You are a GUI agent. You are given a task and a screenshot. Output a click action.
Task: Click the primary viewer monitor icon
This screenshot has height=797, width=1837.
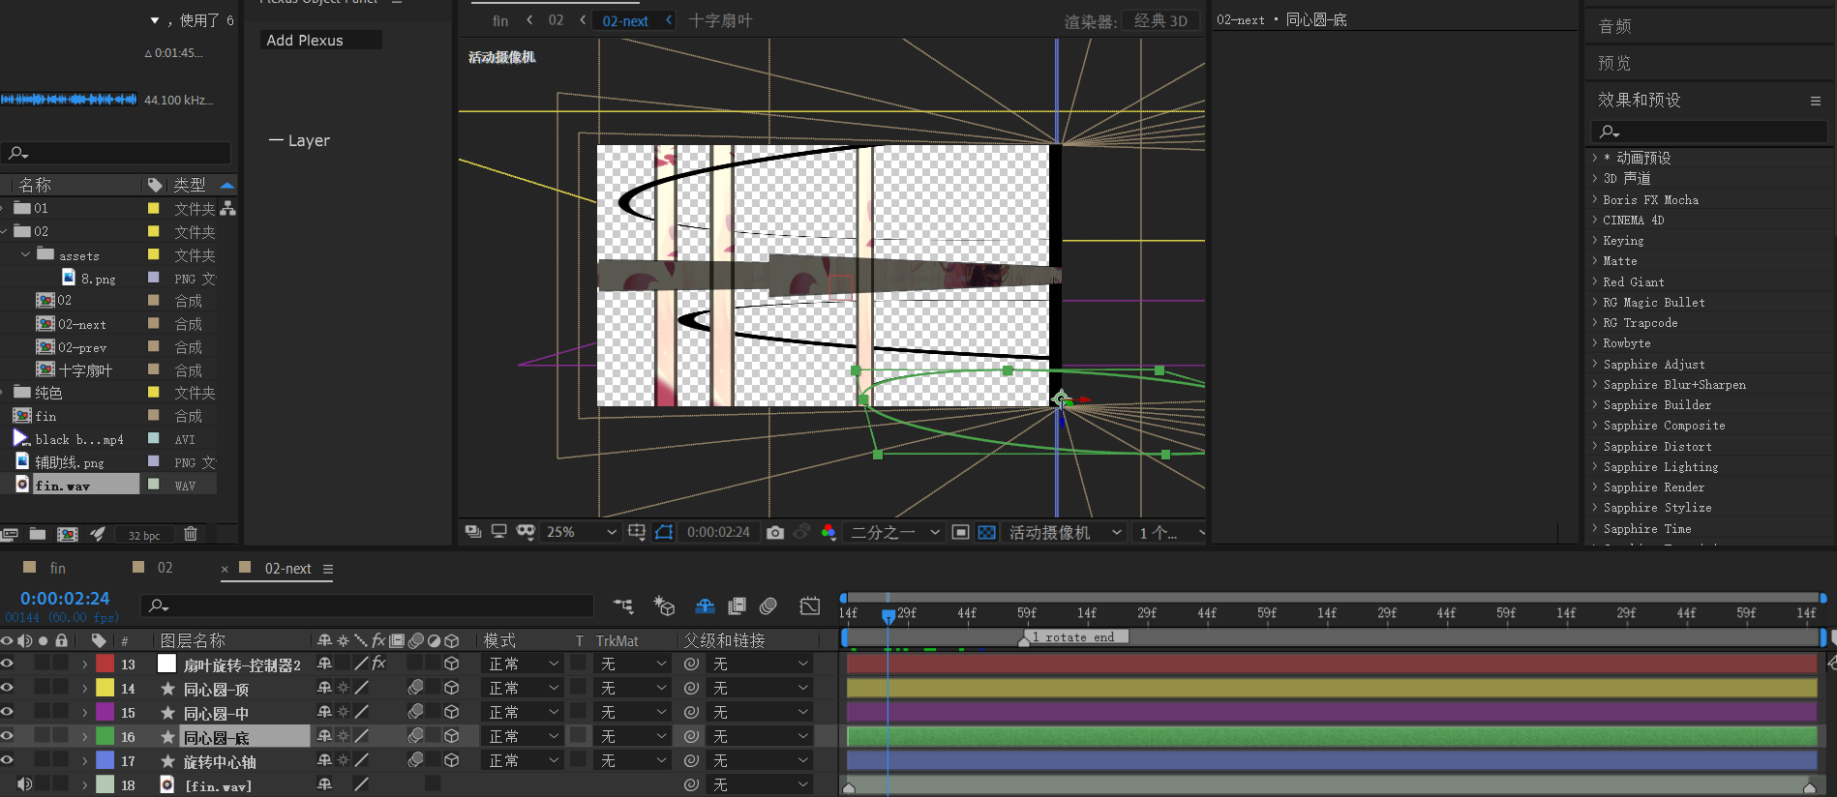499,532
